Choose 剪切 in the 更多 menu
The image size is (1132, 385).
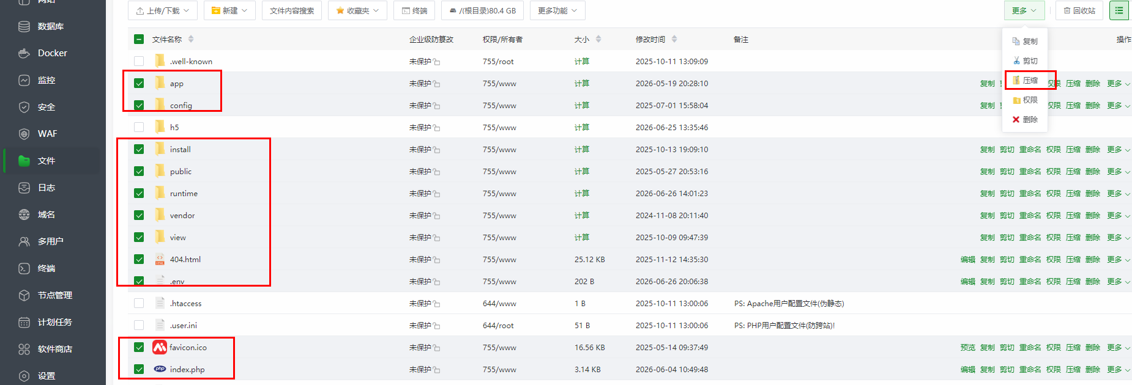tap(1025, 61)
